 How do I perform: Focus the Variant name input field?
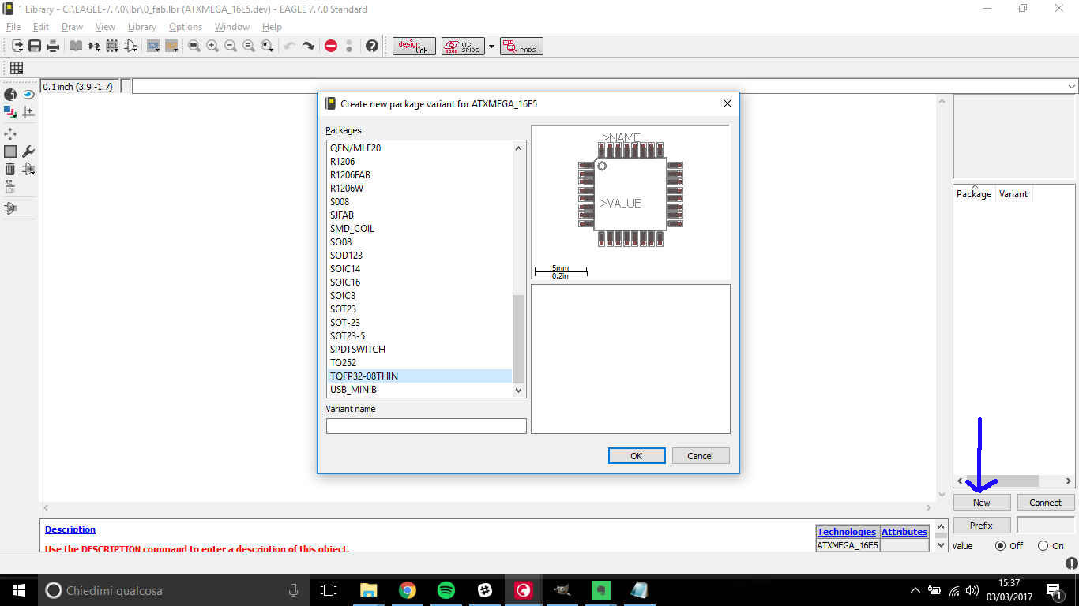(x=427, y=426)
